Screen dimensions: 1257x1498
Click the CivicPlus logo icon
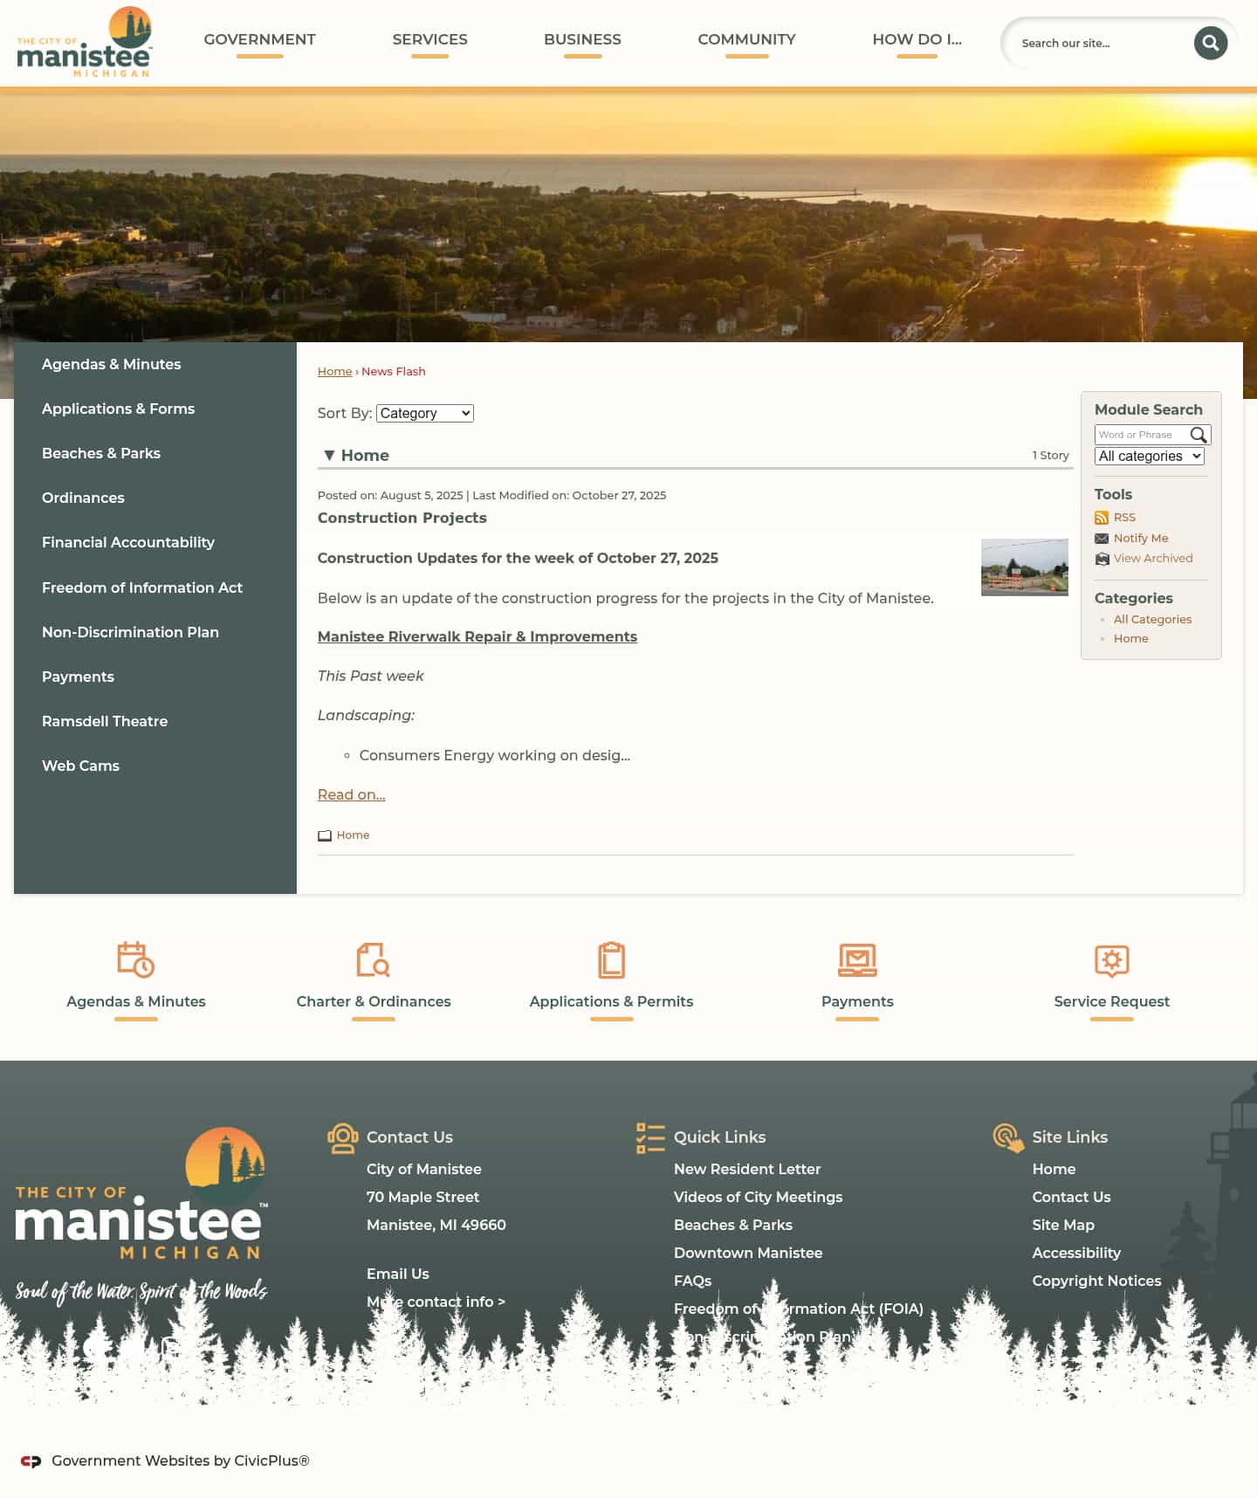tap(31, 1461)
